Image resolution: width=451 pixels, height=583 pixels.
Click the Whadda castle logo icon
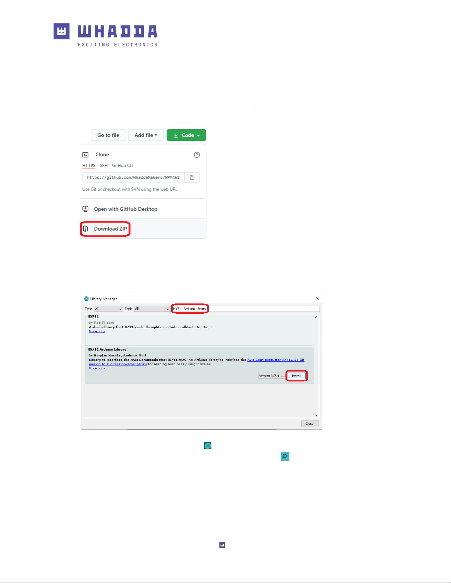pyautogui.click(x=61, y=31)
